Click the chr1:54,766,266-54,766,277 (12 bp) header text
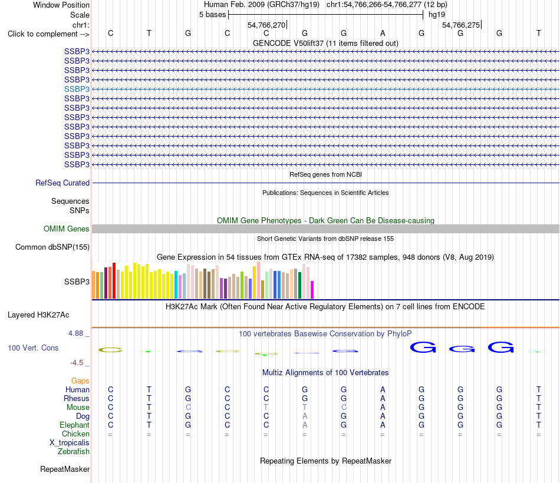Image resolution: width=560 pixels, height=483 pixels. 387,5
